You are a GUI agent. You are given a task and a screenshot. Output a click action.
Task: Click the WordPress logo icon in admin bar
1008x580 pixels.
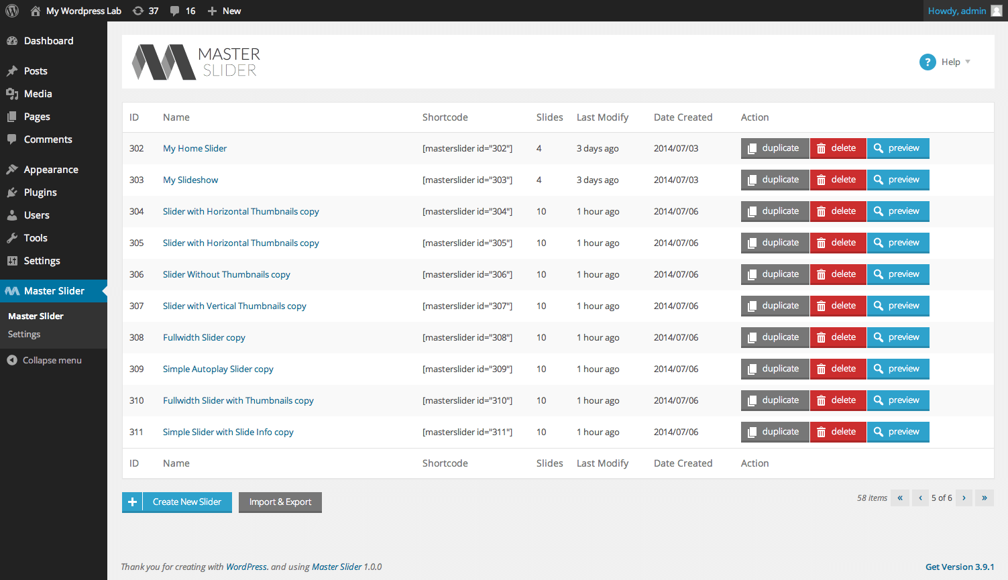coord(12,11)
